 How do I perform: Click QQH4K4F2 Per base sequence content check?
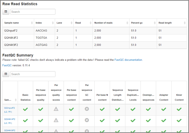pyautogui.click(x=71, y=120)
